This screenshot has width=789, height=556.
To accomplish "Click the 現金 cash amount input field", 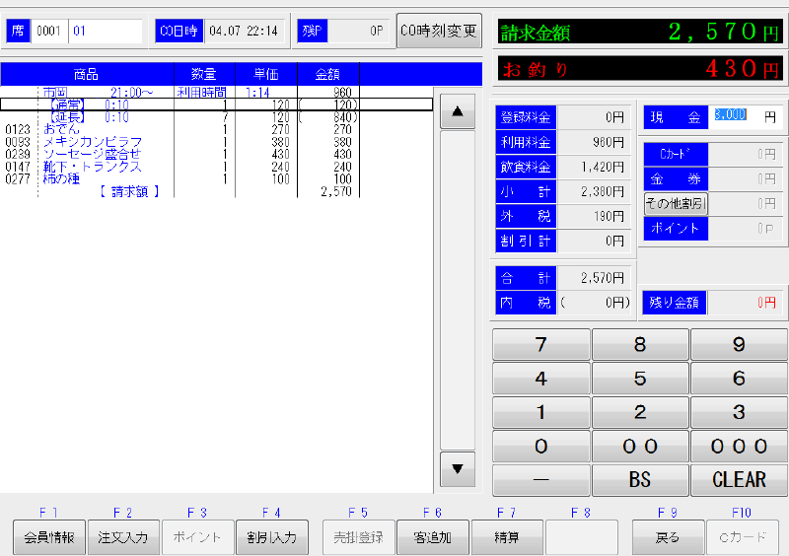I will pyautogui.click(x=746, y=116).
